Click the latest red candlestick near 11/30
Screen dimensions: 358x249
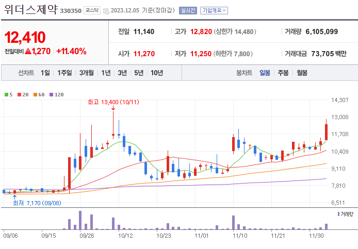[x=326, y=132]
